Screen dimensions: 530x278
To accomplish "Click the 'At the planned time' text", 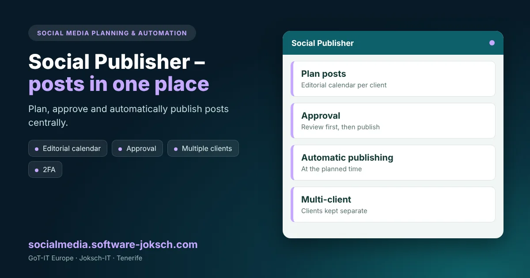I will [331, 169].
